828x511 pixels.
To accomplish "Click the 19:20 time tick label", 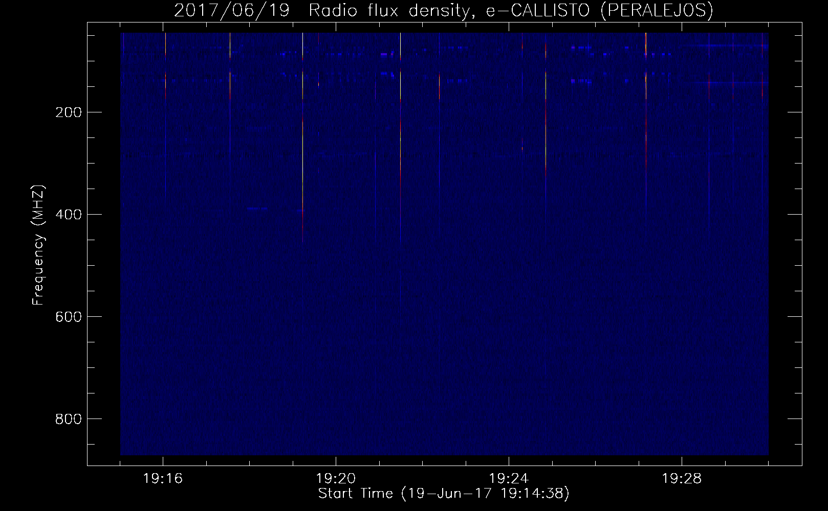I will tap(336, 479).
